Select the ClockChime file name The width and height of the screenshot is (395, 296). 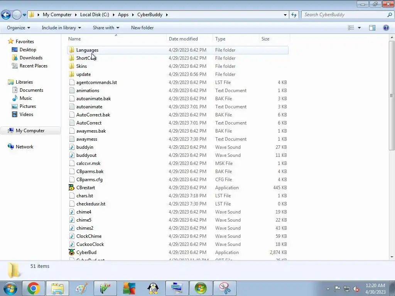89,236
